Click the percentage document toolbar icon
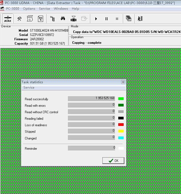This screenshot has height=194, width=181. [40, 19]
